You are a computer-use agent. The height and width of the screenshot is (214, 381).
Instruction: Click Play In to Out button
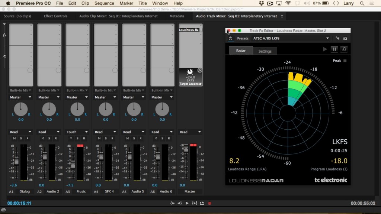pyautogui.click(x=194, y=203)
